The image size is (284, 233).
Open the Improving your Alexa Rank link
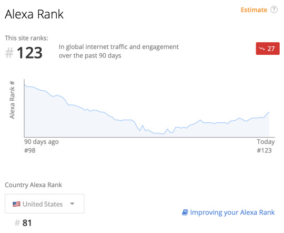coord(228,212)
